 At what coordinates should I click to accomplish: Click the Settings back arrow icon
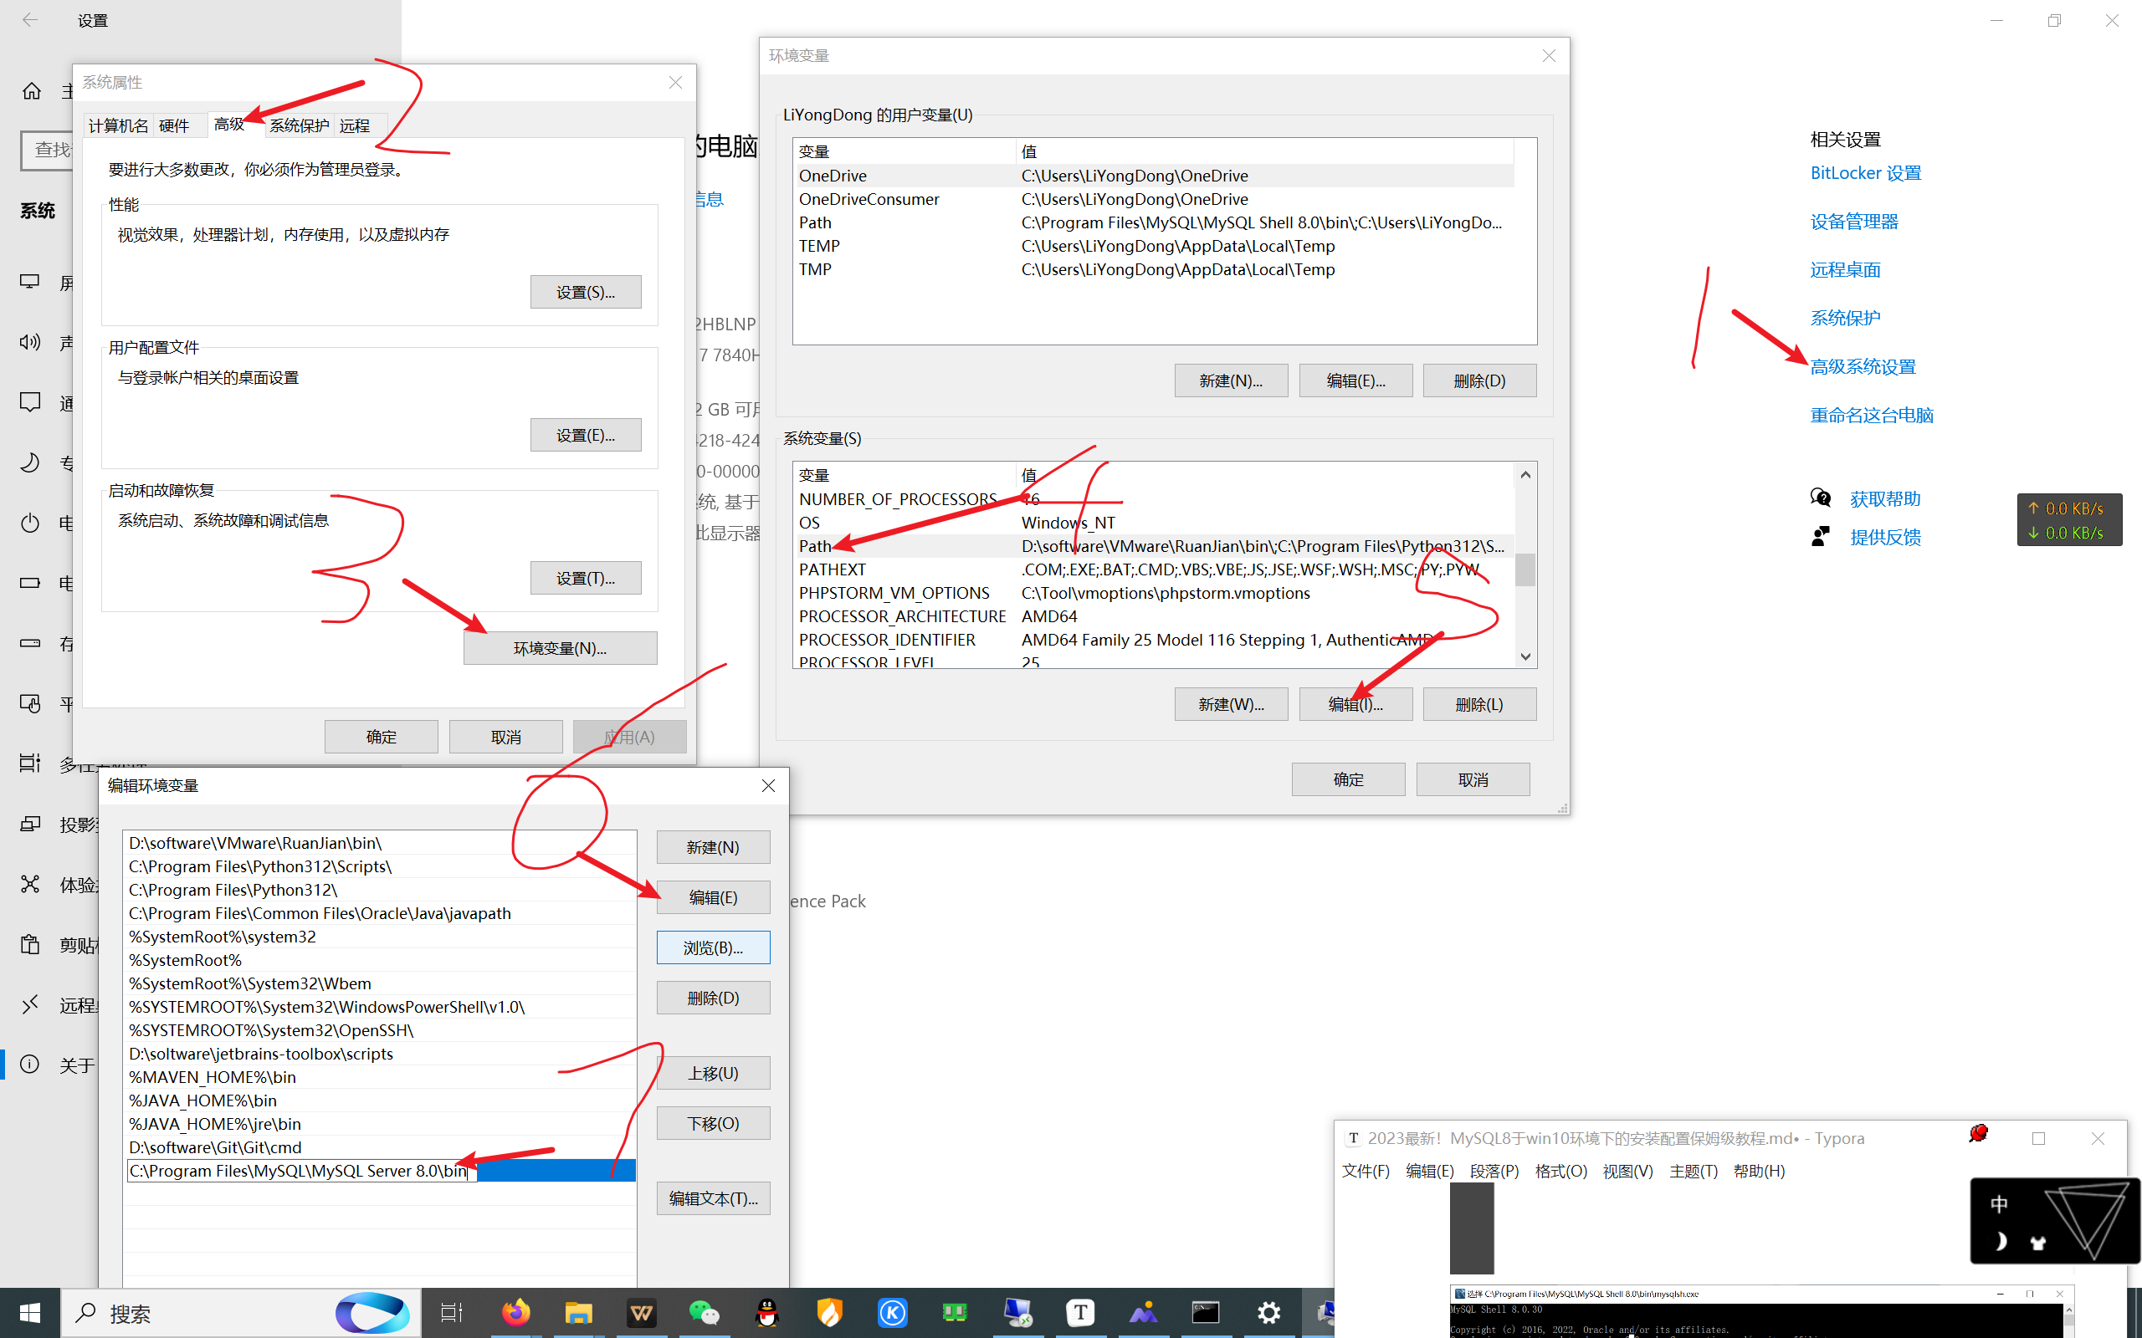30,19
